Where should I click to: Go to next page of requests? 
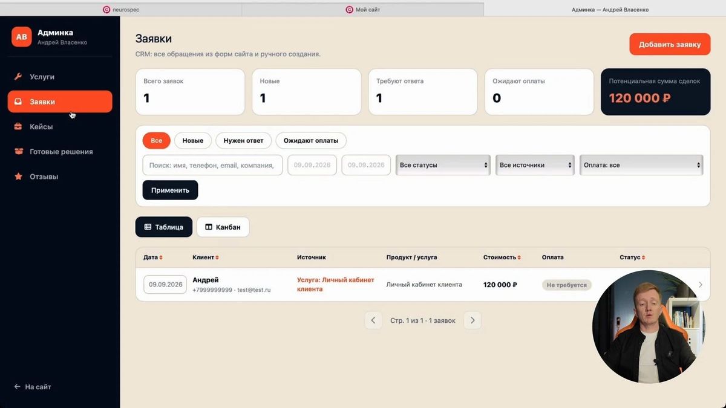click(x=473, y=320)
